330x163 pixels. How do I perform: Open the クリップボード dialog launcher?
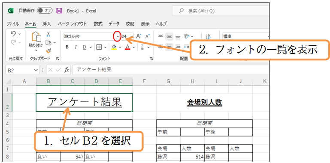[x=58, y=59]
